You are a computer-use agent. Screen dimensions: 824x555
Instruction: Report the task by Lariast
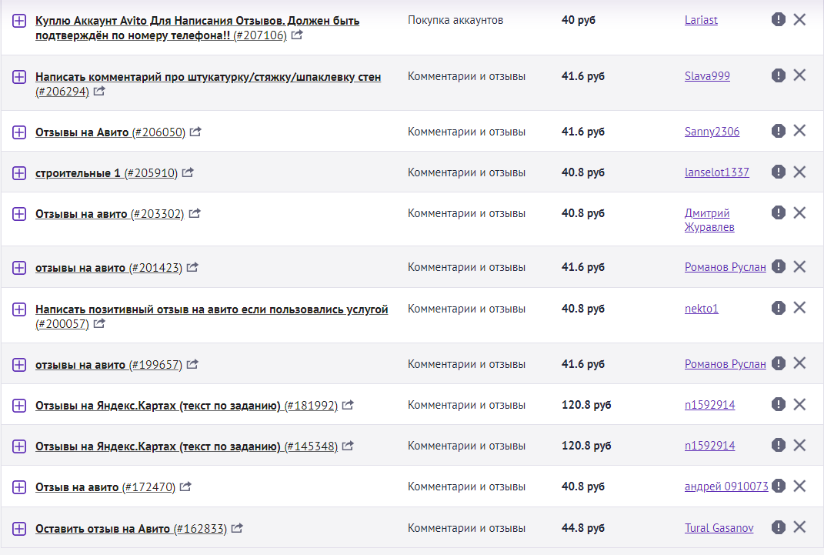click(779, 20)
